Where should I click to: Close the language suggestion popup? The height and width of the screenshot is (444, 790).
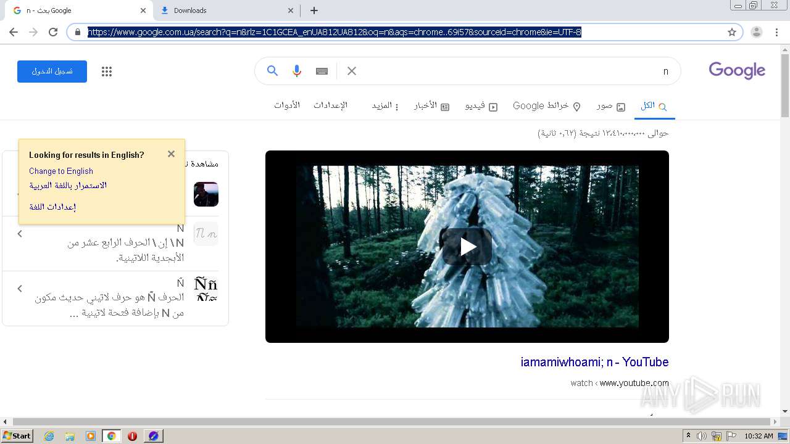point(171,154)
